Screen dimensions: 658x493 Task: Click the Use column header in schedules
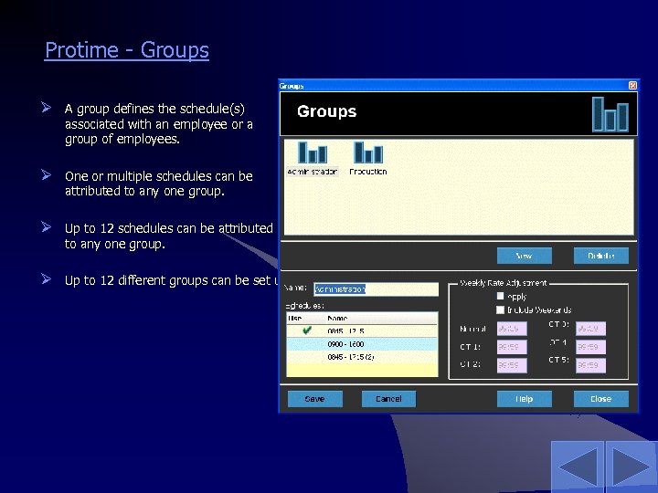(294, 319)
